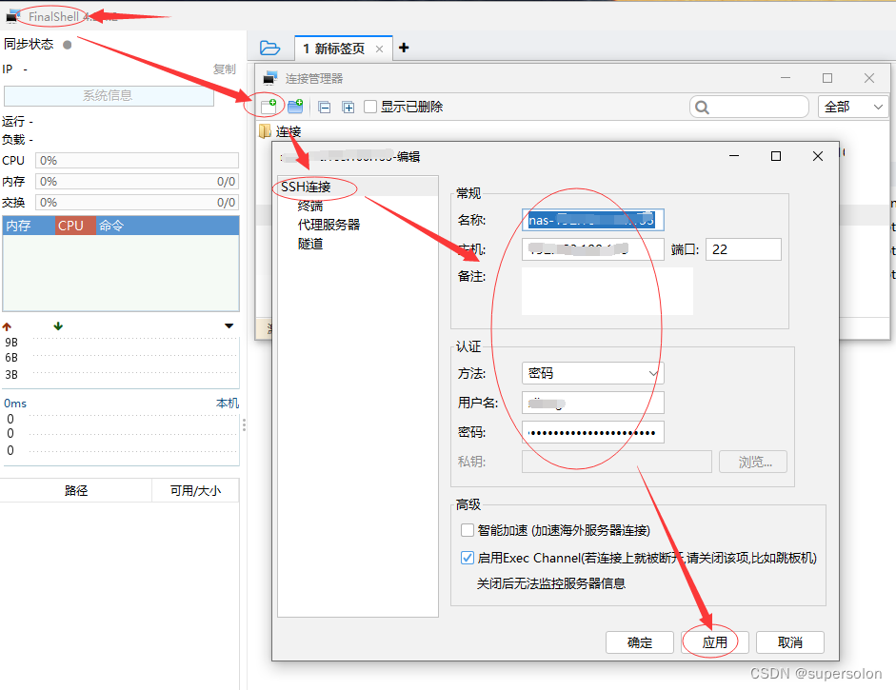Viewport: 896px width, 690px height.
Task: Click the FinalShell icon in the title bar
Action: [14, 14]
